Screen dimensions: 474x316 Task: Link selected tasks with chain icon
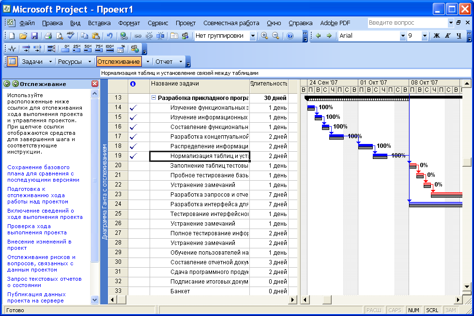coord(138,36)
